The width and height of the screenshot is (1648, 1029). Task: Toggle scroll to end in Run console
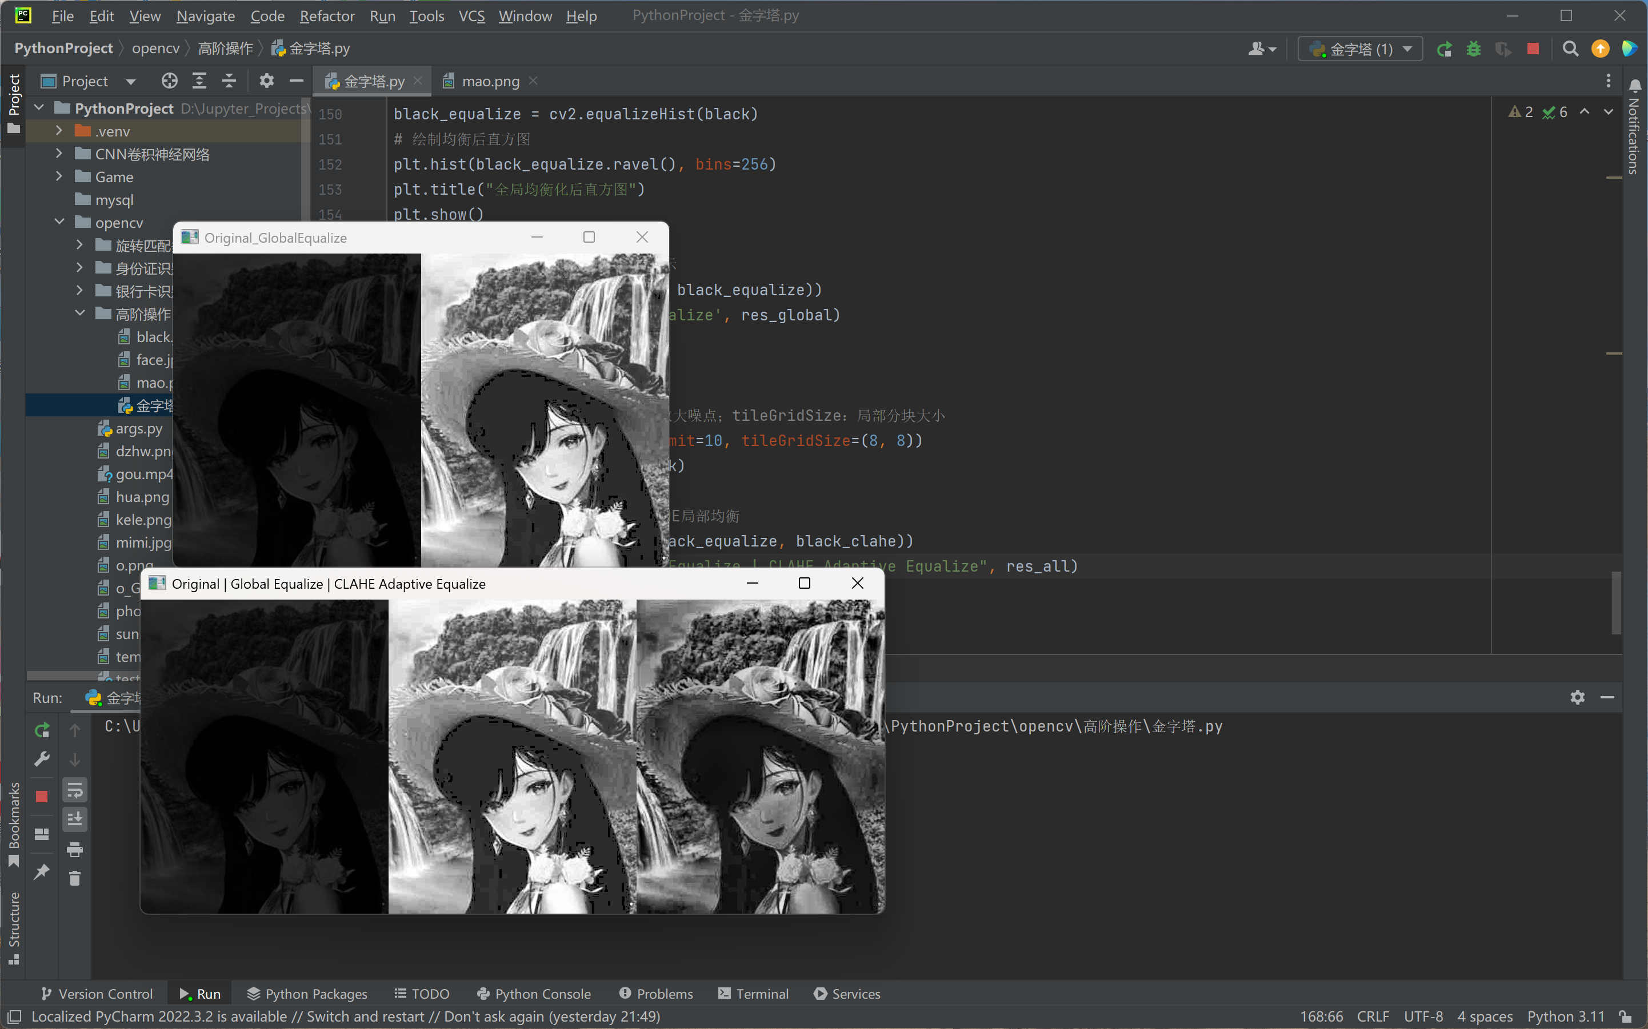coord(75,819)
